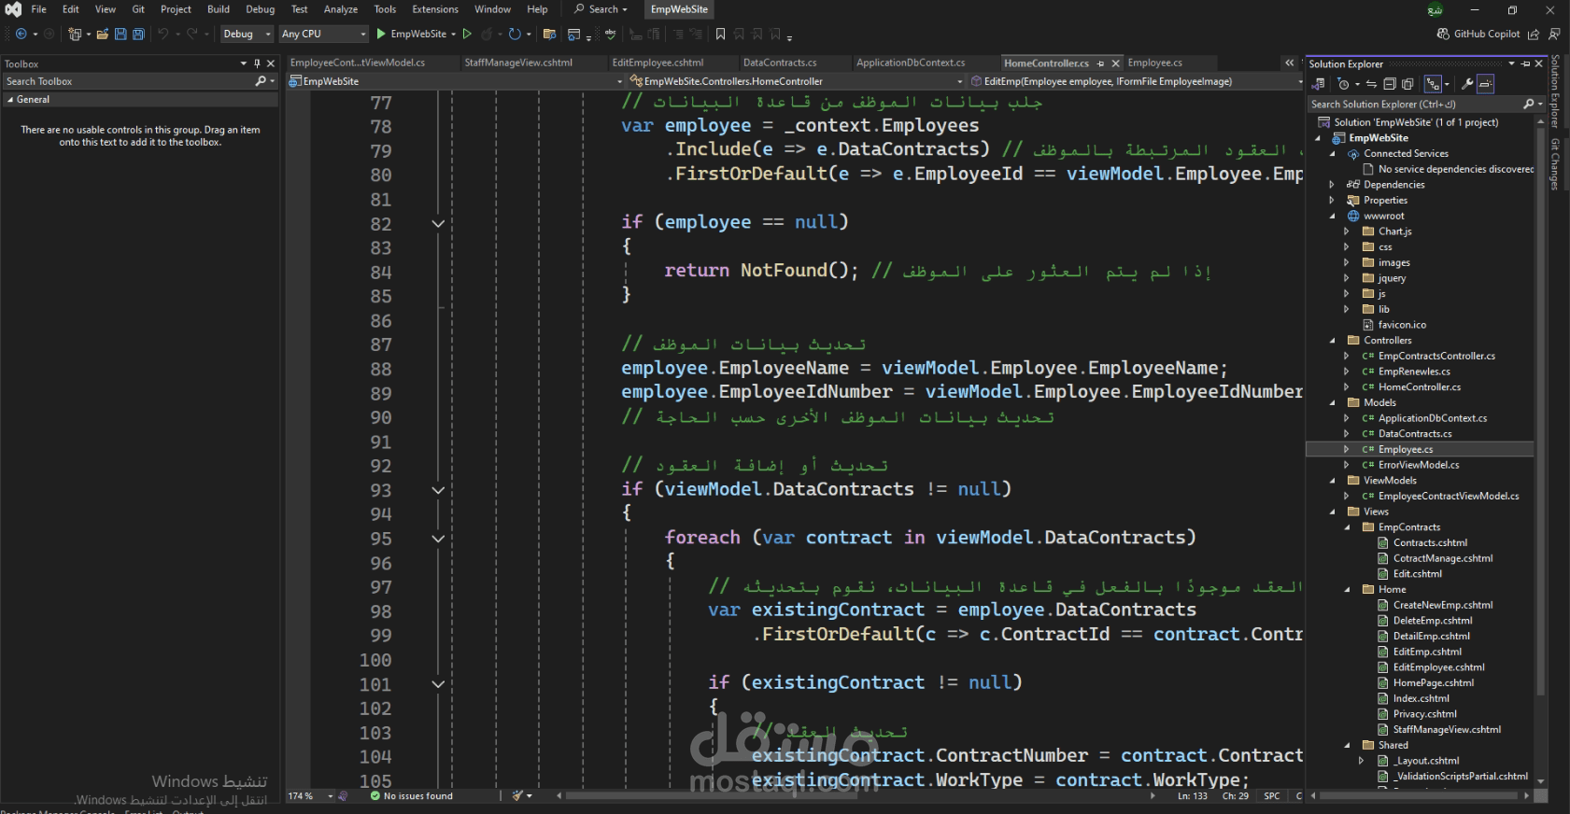
Task: Open the Build menu
Action: pos(219,9)
